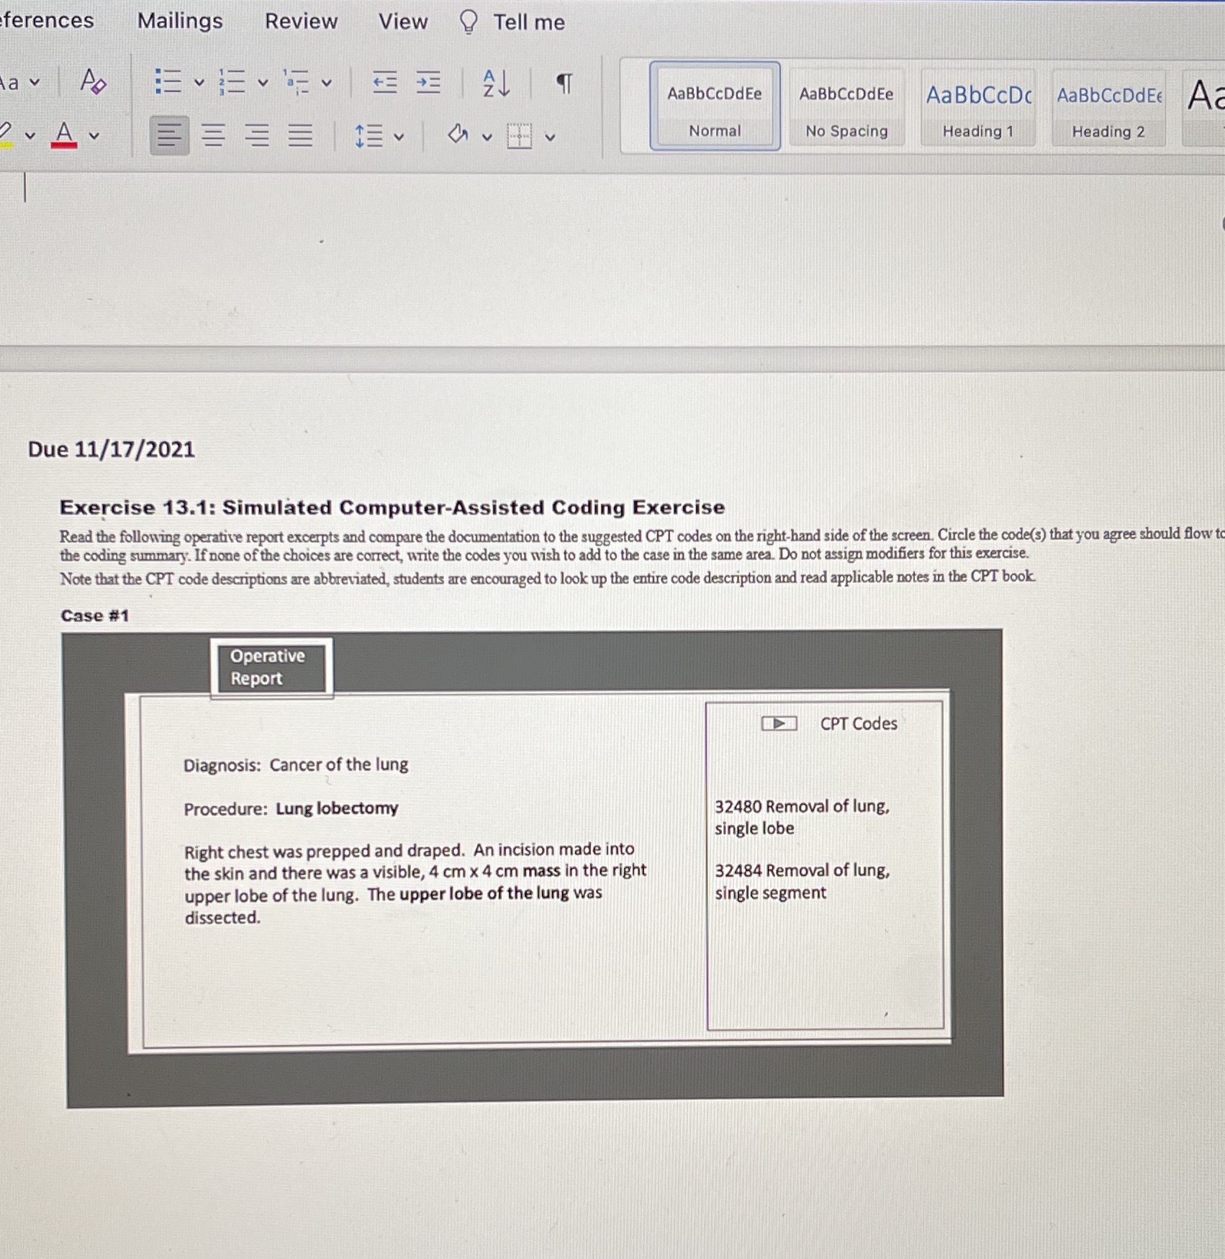Expand the borders dropdown arrow
1225x1259 pixels.
pos(550,137)
